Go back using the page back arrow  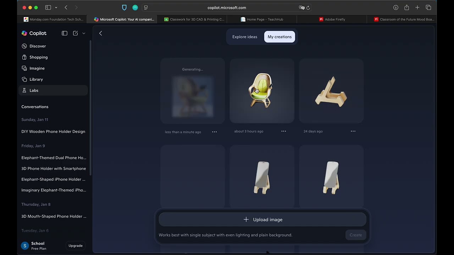click(x=101, y=33)
